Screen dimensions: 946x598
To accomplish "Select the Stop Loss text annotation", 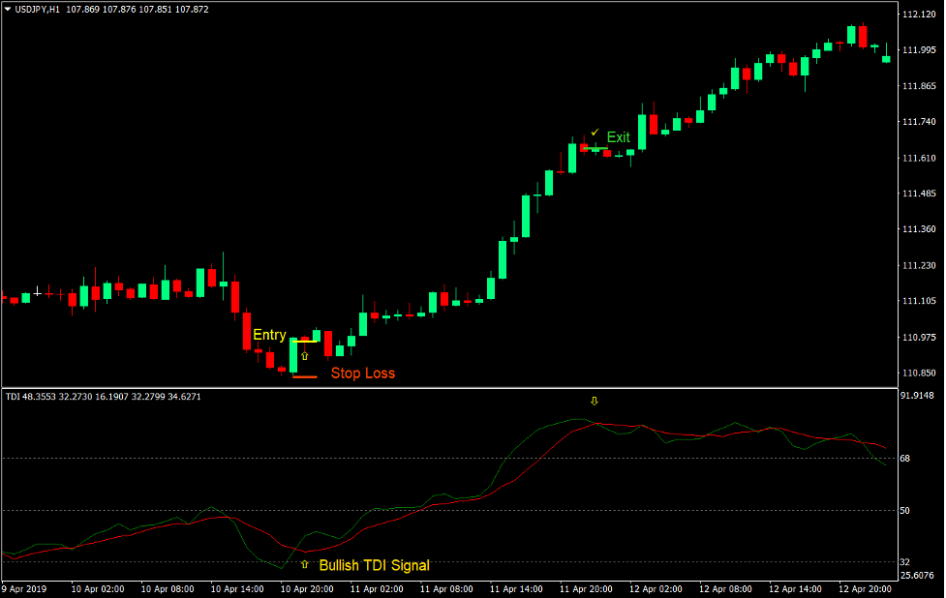I will coord(364,373).
